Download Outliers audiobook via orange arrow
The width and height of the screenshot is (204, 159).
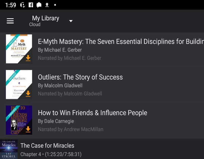28,94
